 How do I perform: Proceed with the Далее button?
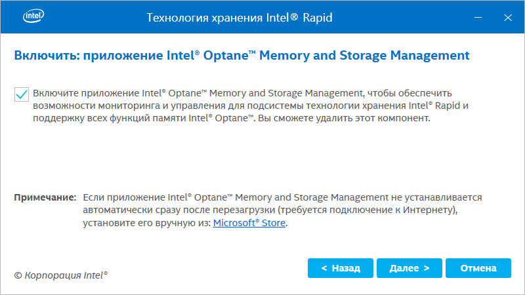[x=409, y=268]
